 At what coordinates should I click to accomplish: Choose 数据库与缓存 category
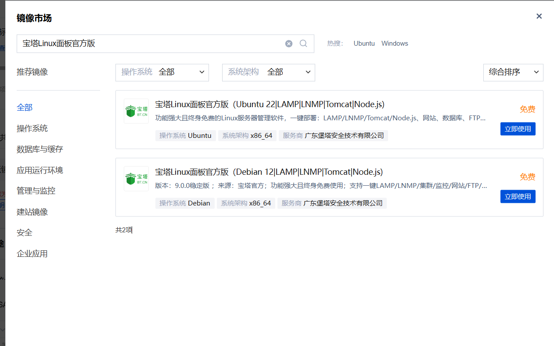pos(40,149)
